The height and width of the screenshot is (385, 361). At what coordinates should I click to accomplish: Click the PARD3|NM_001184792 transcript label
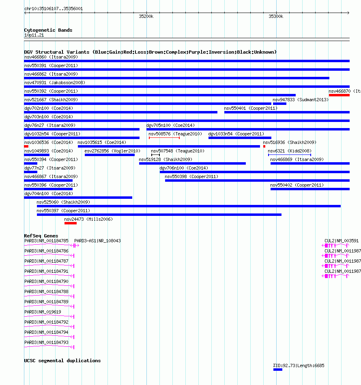(x=46, y=322)
